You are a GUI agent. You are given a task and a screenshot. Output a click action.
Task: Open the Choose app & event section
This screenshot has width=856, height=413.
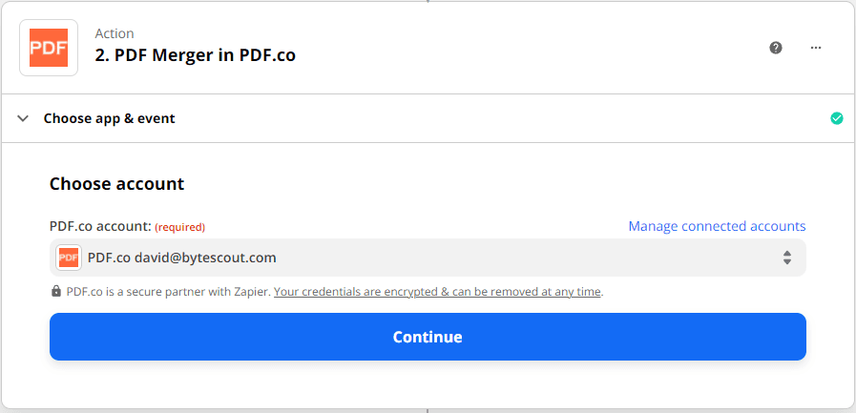click(x=109, y=119)
